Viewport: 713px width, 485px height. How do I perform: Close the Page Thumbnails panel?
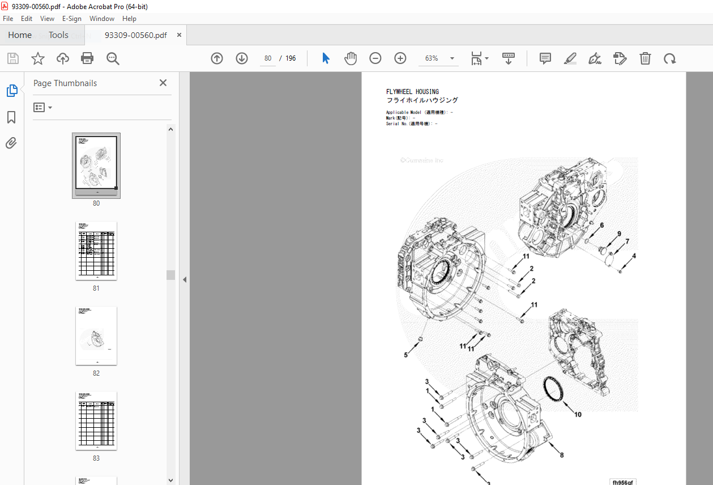[163, 83]
